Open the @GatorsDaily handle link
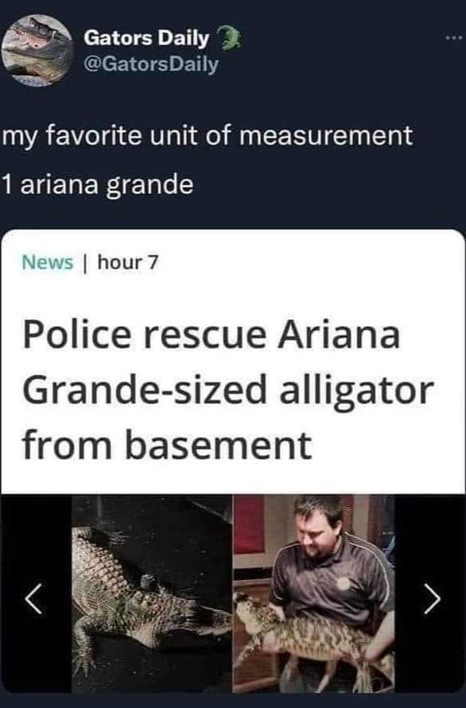Image resolution: width=466 pixels, height=708 pixels. point(151,64)
